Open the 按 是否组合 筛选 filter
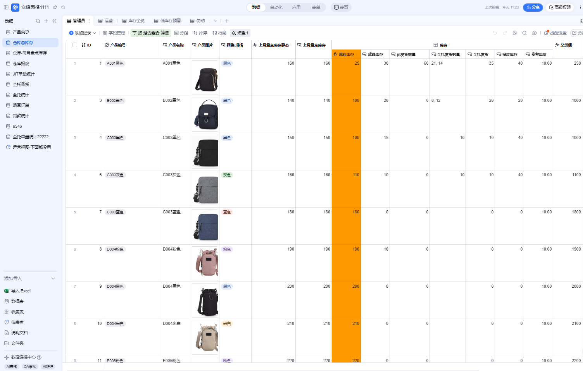The image size is (583, 371). (150, 33)
